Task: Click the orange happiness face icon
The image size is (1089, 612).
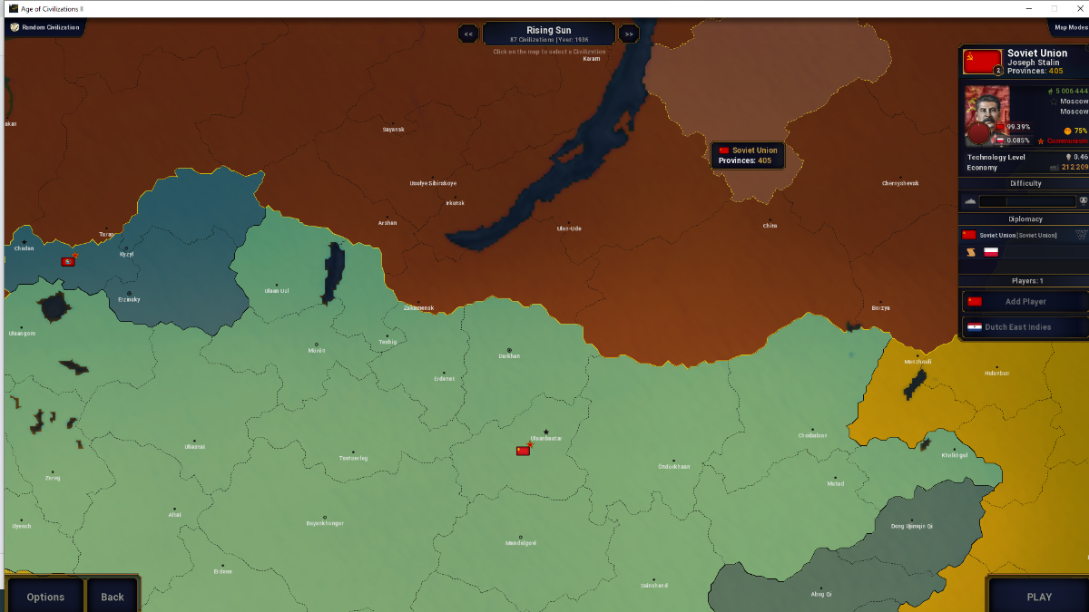Action: click(x=1067, y=131)
